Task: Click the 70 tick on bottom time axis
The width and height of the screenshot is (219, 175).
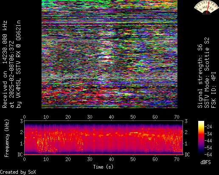Action: [177, 159]
